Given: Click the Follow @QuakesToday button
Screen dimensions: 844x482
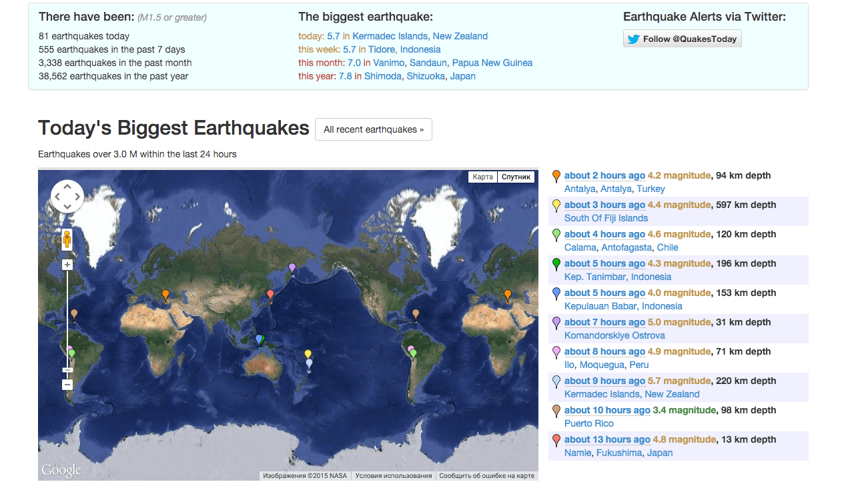Looking at the screenshot, I should click(x=682, y=38).
